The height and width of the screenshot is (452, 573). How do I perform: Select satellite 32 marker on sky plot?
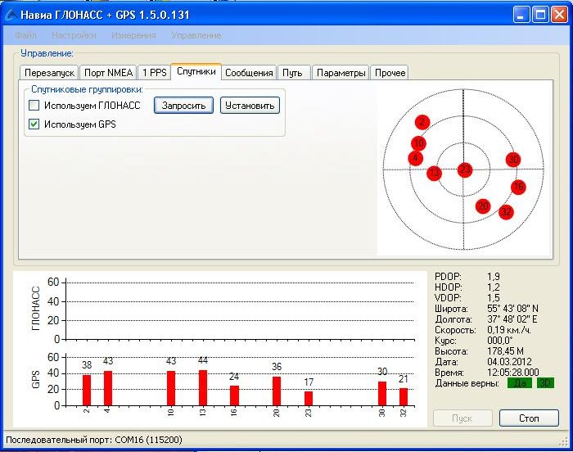pos(506,212)
